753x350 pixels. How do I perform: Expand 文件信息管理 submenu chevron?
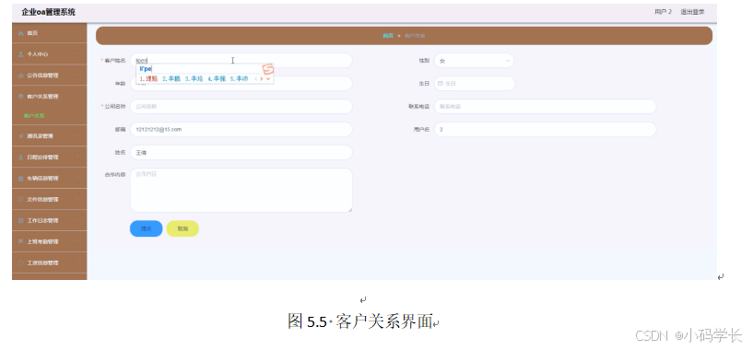tap(77, 199)
